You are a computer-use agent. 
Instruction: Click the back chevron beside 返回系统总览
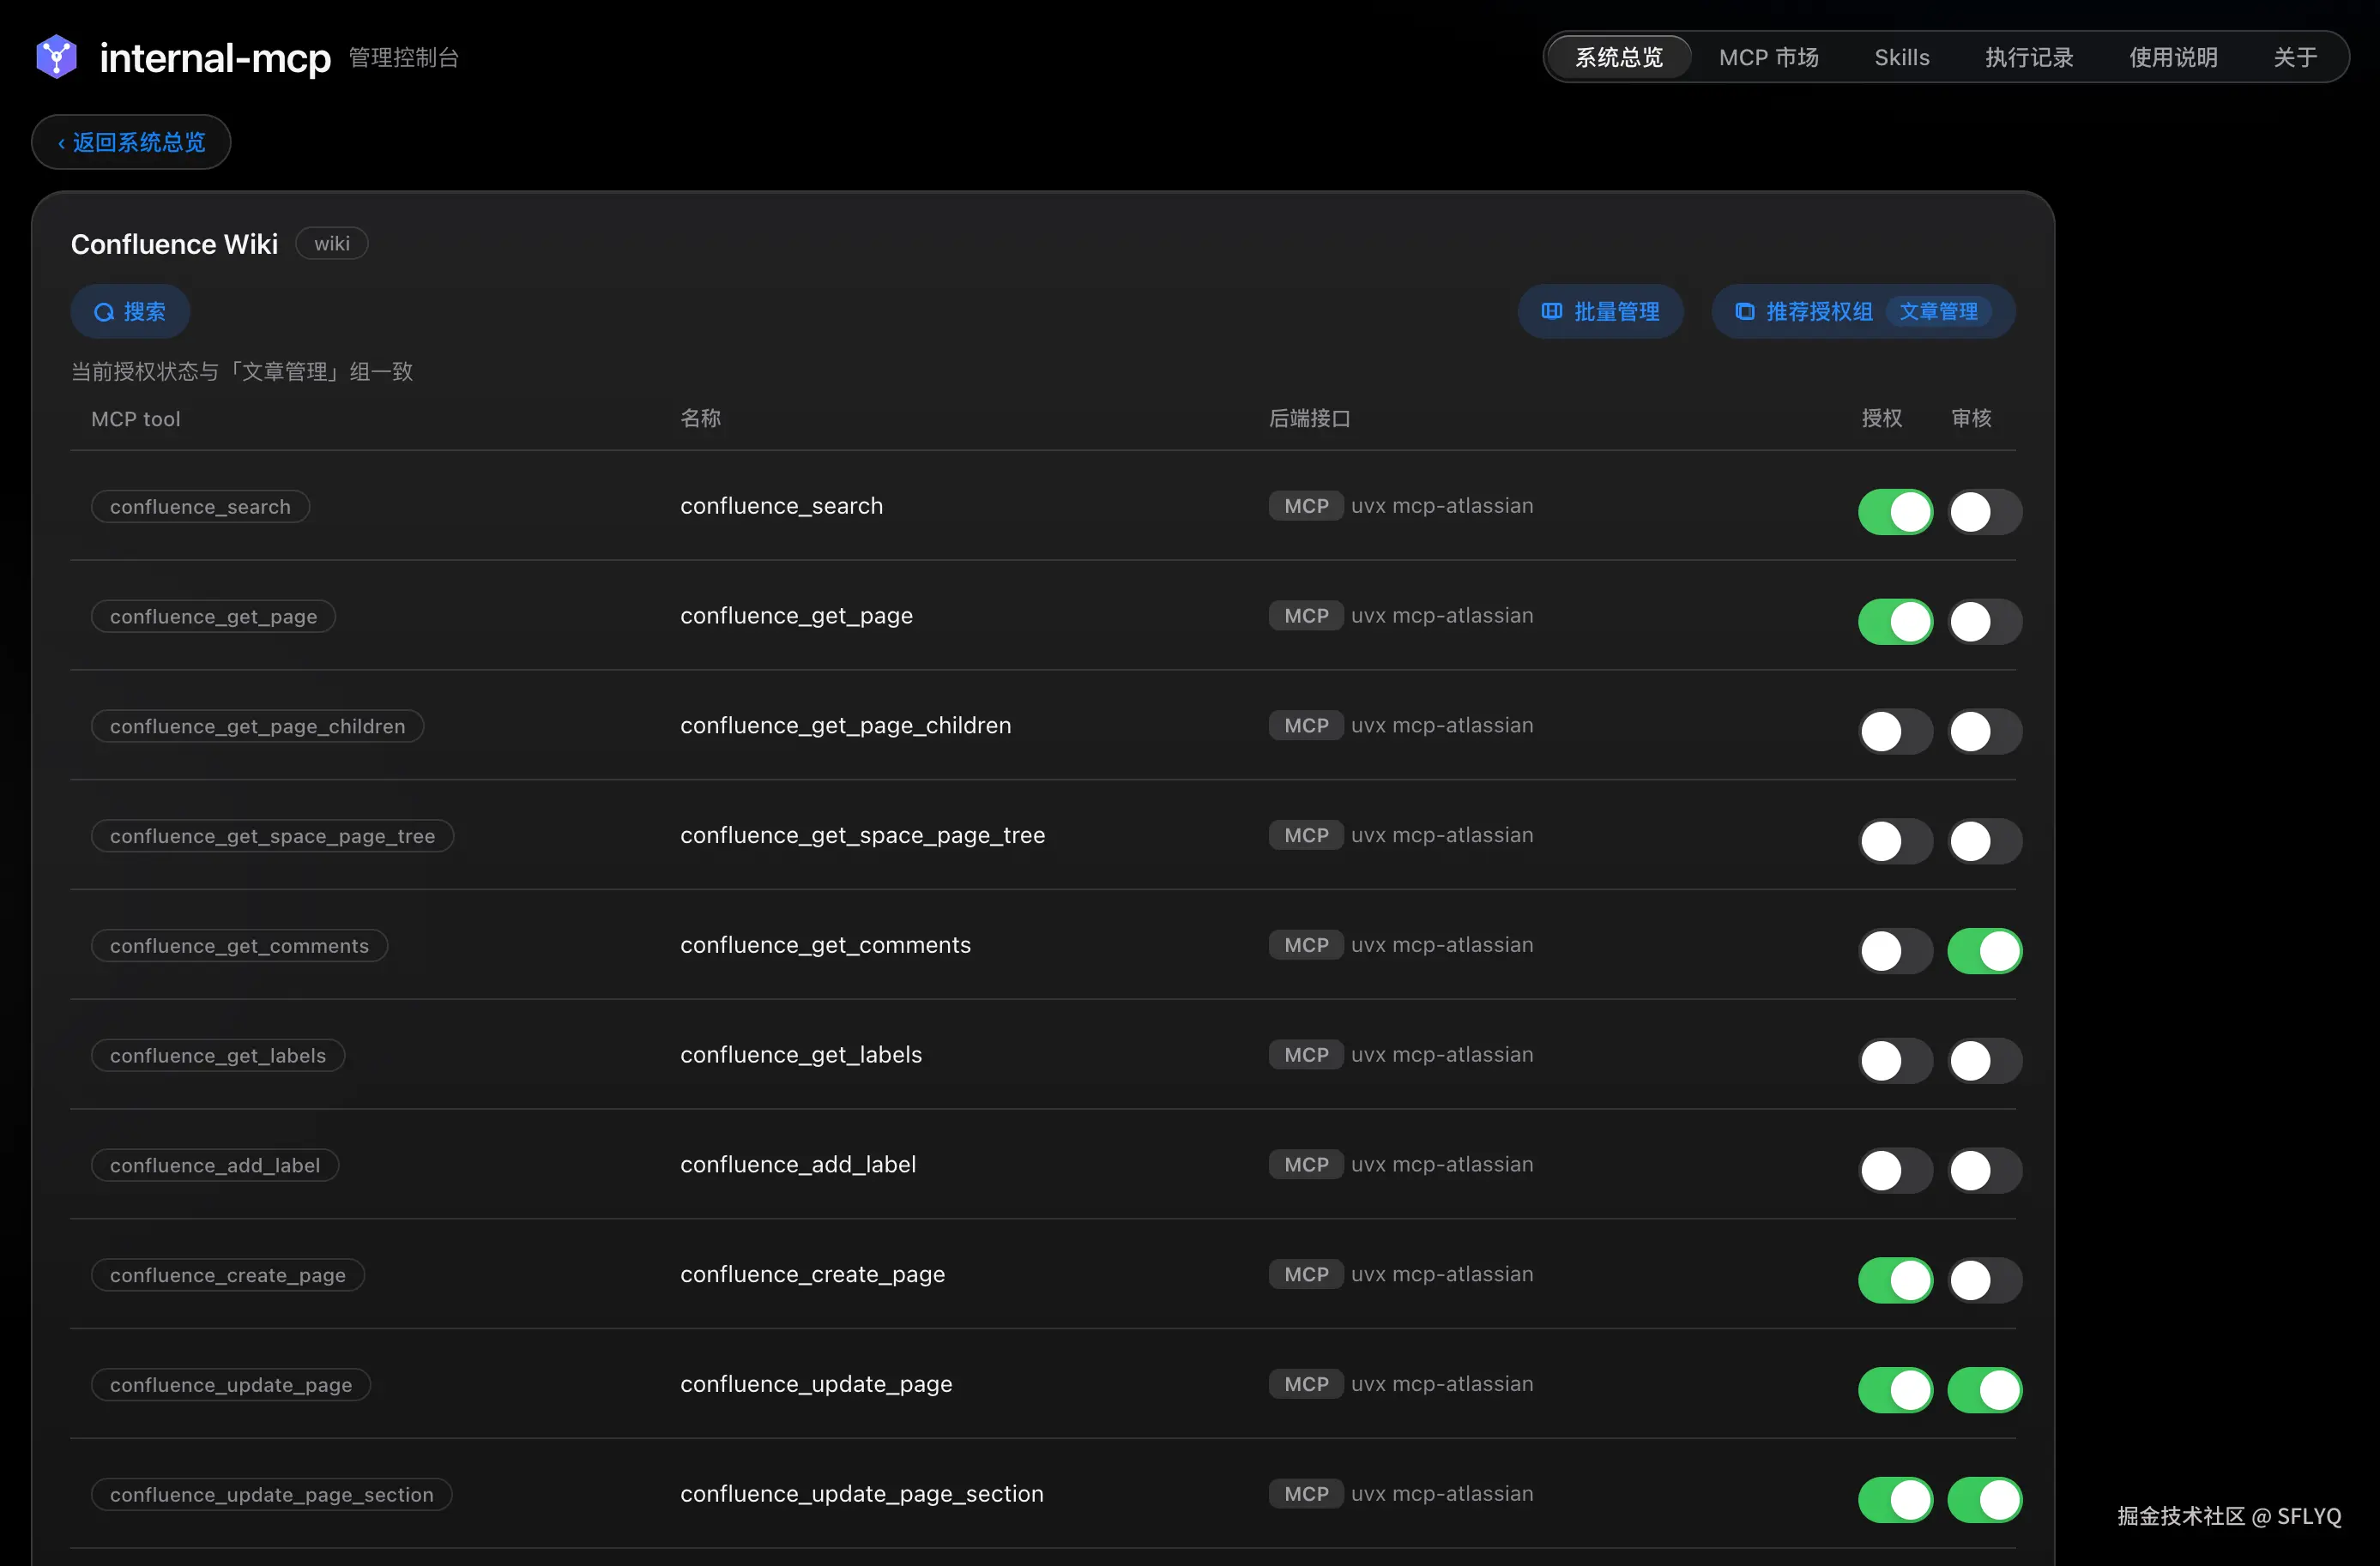point(61,143)
